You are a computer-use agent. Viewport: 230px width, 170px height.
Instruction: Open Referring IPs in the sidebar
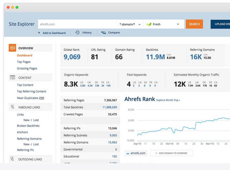tap(25, 150)
